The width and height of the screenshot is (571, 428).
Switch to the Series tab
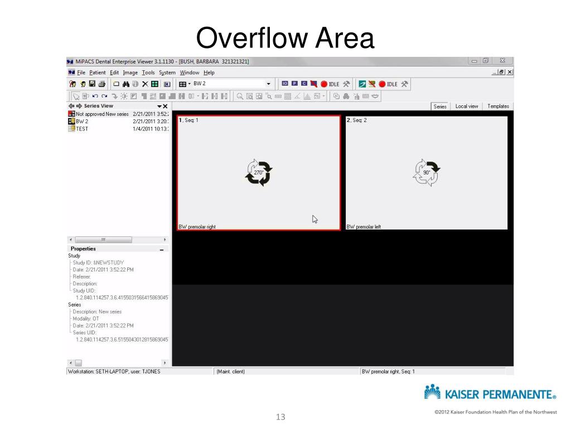(440, 106)
